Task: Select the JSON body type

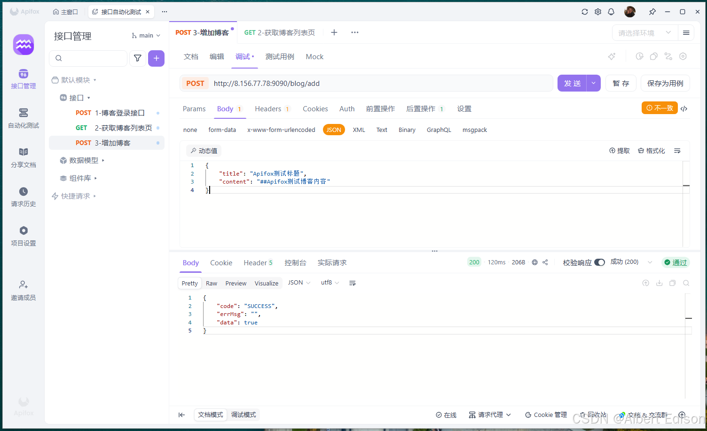Action: click(x=334, y=130)
